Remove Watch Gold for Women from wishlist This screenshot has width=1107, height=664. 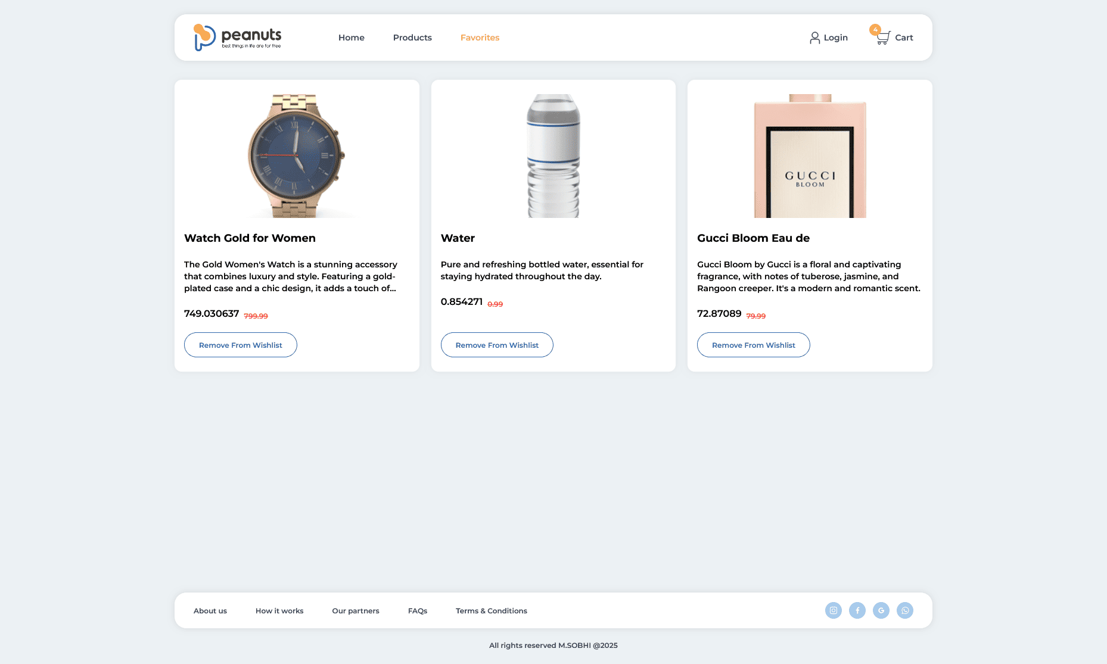[x=241, y=345]
